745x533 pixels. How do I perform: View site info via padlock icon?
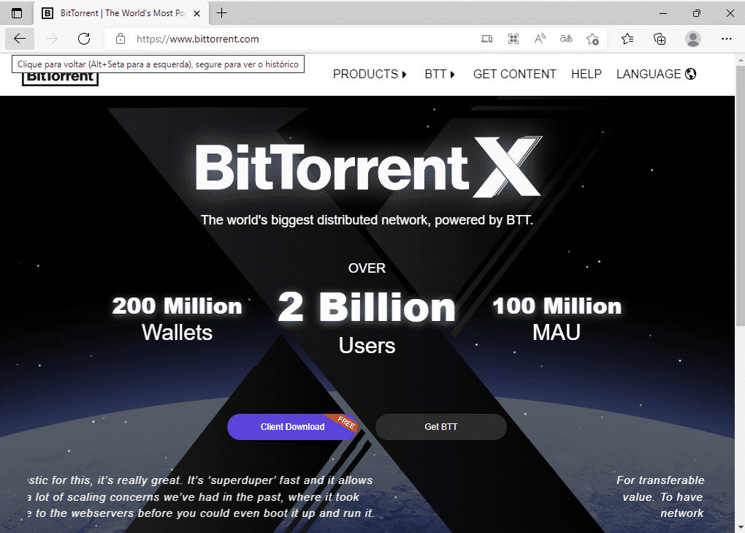click(x=121, y=39)
